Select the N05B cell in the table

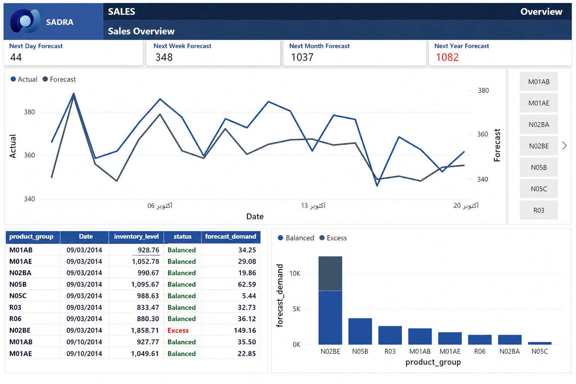[18, 285]
